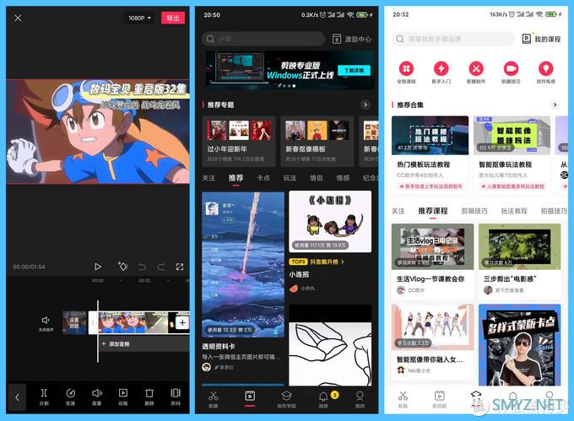Open the 防抖 stabilize tool
The height and width of the screenshot is (421, 574).
(176, 397)
